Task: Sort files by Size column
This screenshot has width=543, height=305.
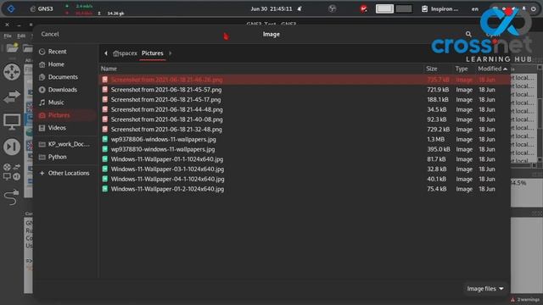Action: coord(432,69)
